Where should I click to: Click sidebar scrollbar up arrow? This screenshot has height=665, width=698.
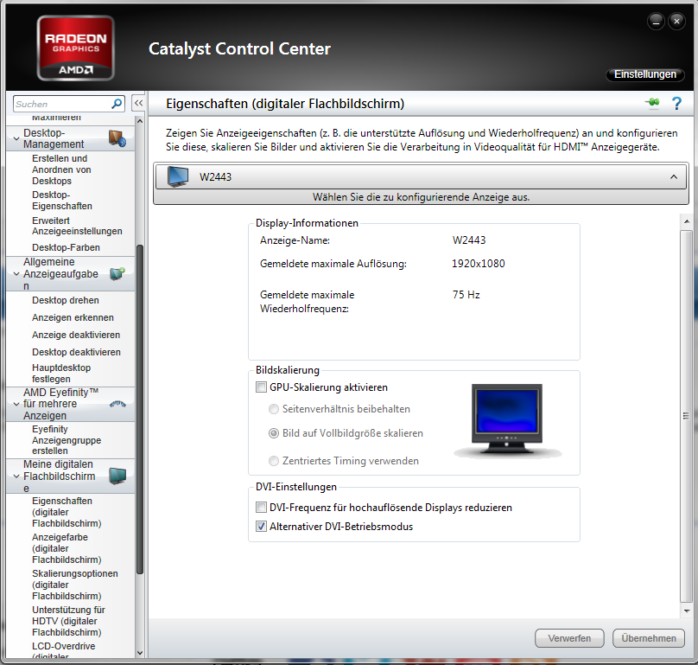[139, 121]
